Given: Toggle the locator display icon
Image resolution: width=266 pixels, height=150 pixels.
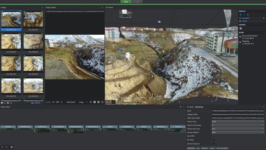Looking at the screenshot, I should [248, 15].
